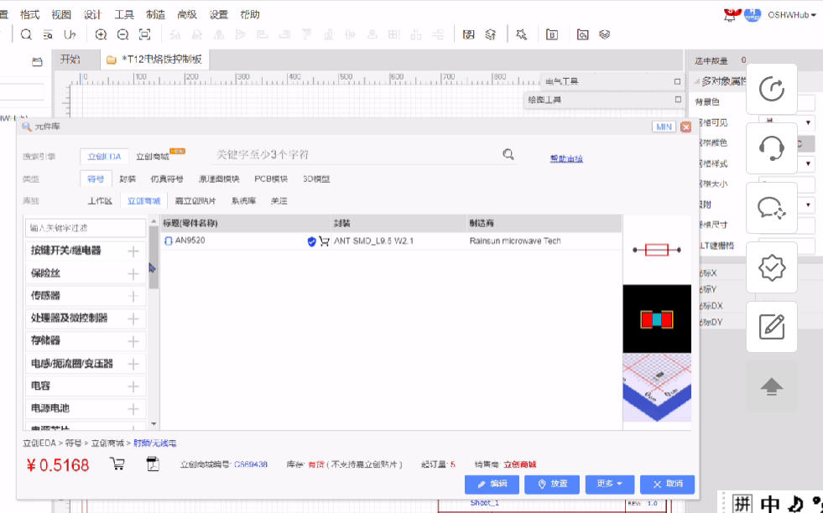
Task: Click the B document toolbar icon
Action: coord(552,34)
